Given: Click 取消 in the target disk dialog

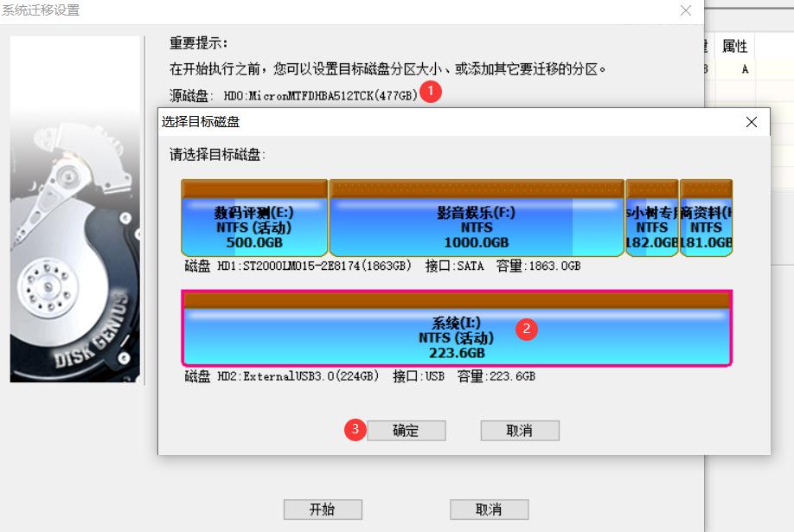Looking at the screenshot, I should click(519, 430).
